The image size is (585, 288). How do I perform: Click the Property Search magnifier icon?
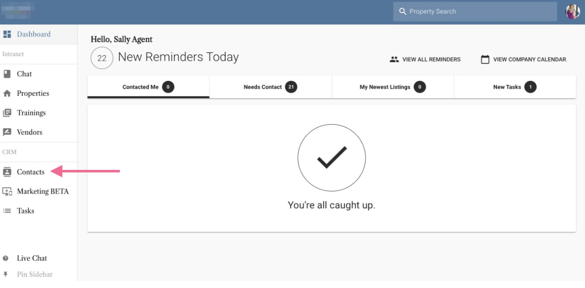click(x=402, y=11)
